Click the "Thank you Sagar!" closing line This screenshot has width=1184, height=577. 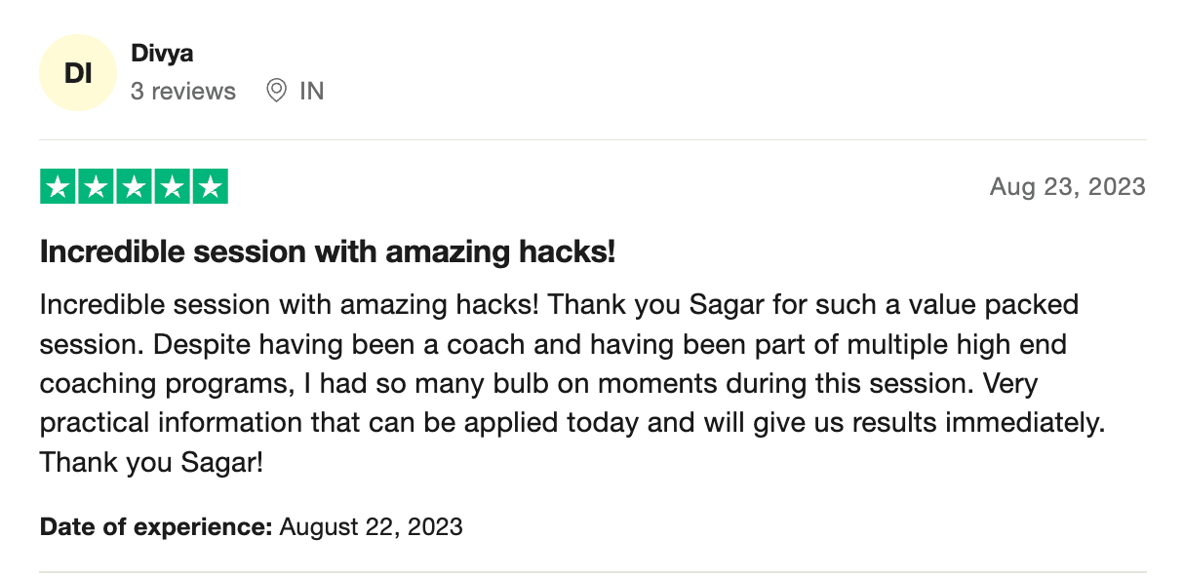tap(151, 463)
